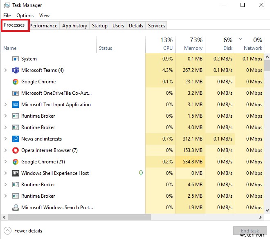Click the horizontal scrollbar left arrow

4,217
